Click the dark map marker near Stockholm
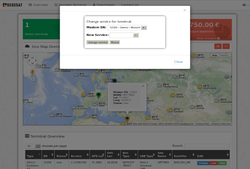Viewport: 250px width, 169px height. tap(114, 81)
